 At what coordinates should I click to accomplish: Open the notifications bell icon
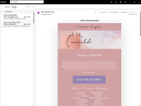click(116, 2)
